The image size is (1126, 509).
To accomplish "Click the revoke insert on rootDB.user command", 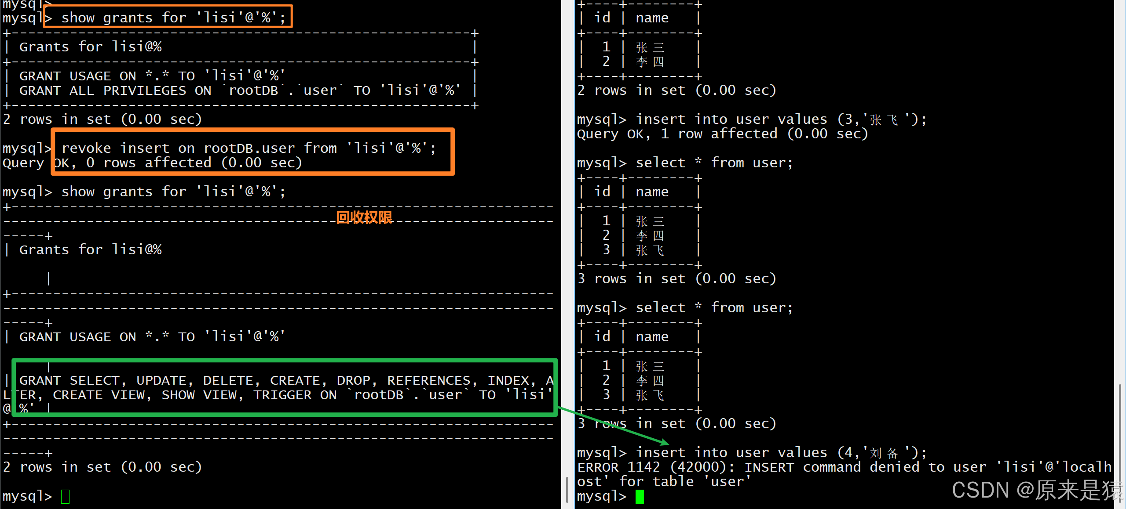I will coord(249,148).
